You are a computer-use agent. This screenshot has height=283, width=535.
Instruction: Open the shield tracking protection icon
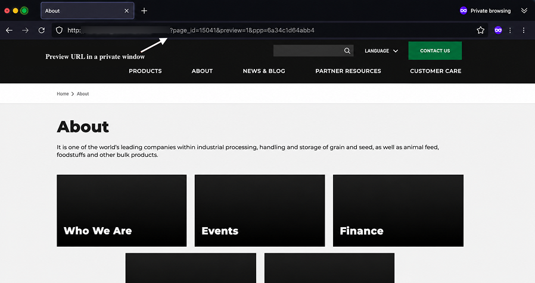coord(59,30)
